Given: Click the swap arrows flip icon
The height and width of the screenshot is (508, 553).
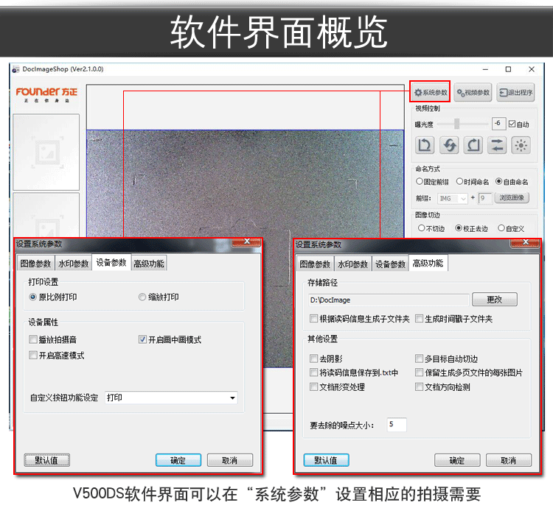Looking at the screenshot, I should (x=497, y=145).
